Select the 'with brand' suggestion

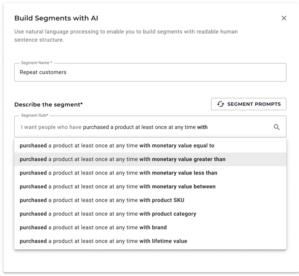pyautogui.click(x=93, y=227)
